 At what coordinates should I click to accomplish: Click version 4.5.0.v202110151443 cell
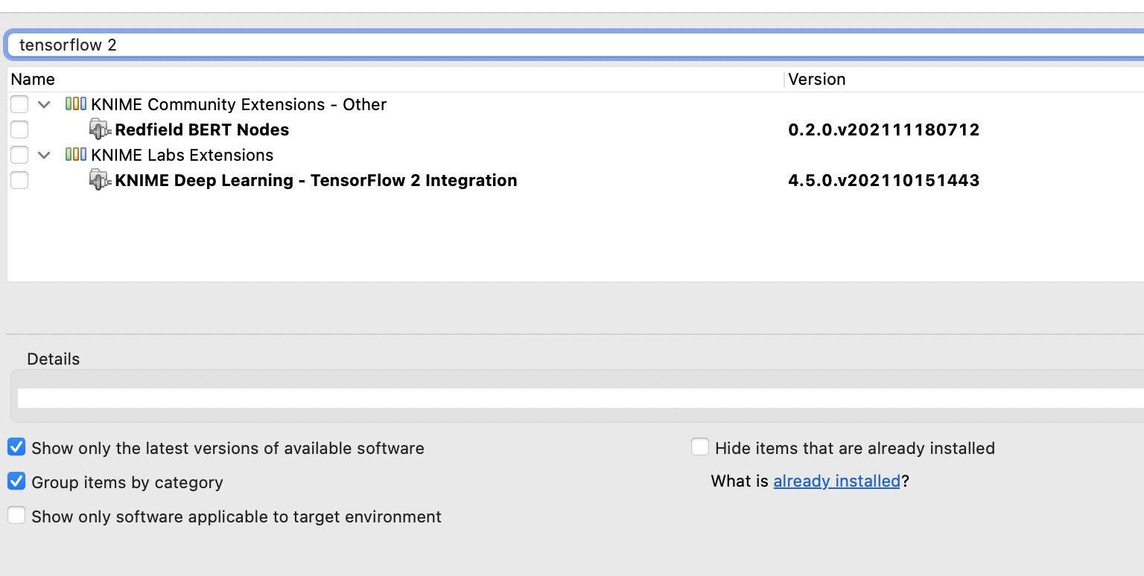[884, 181]
